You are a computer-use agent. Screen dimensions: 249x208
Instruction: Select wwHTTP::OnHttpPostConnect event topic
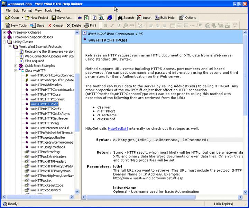52,75
